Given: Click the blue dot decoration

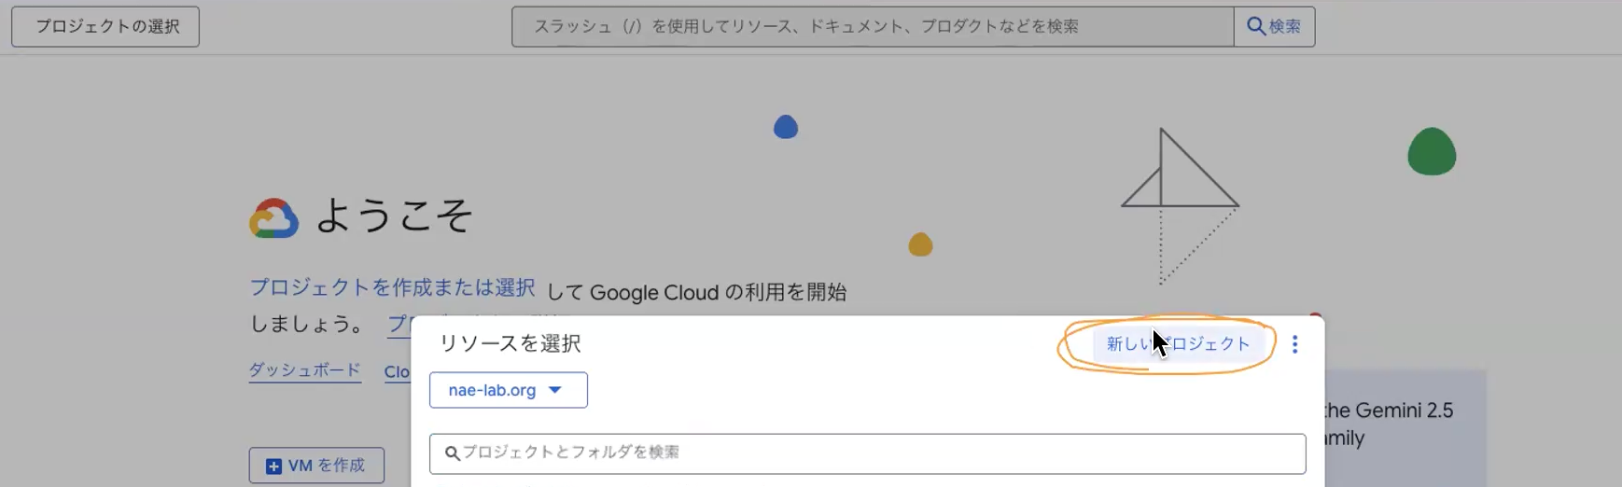Looking at the screenshot, I should click(786, 127).
